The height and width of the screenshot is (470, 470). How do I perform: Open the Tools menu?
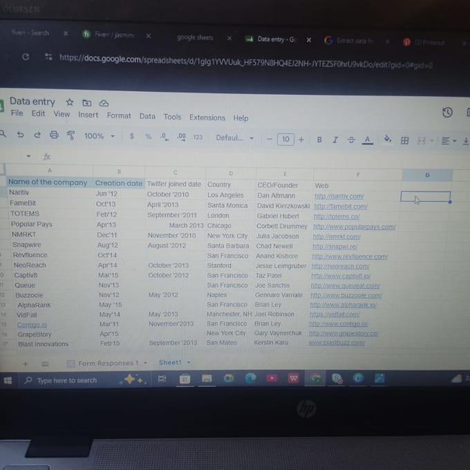click(172, 117)
